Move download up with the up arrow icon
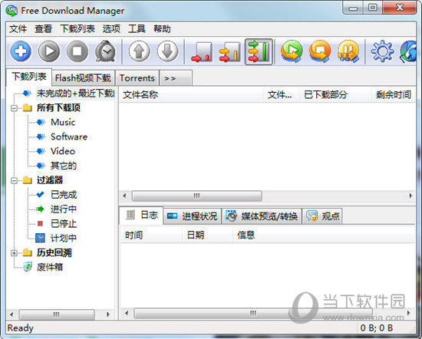Screen dimensions: 422x339 tap(139, 51)
